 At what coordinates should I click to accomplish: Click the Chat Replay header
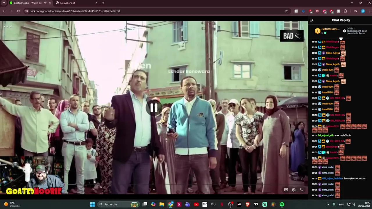(341, 20)
